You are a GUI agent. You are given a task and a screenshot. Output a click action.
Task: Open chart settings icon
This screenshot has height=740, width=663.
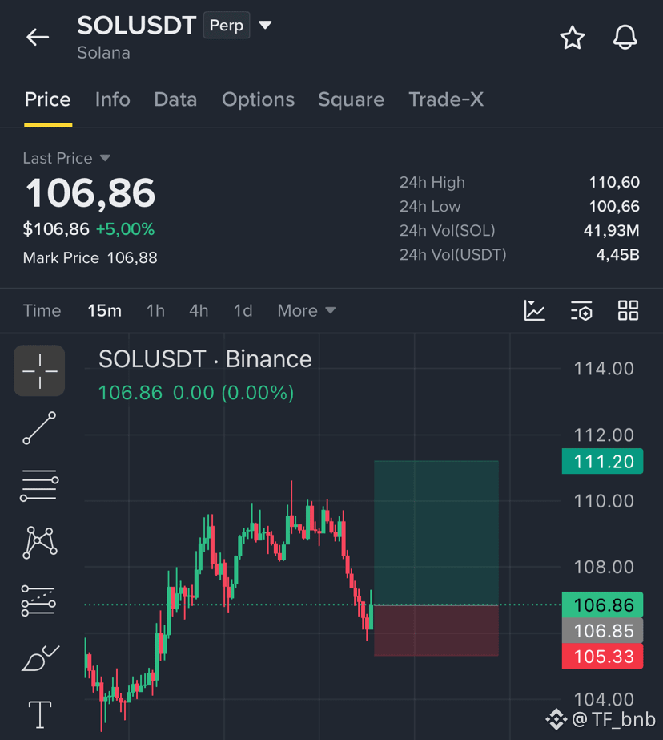click(x=581, y=311)
